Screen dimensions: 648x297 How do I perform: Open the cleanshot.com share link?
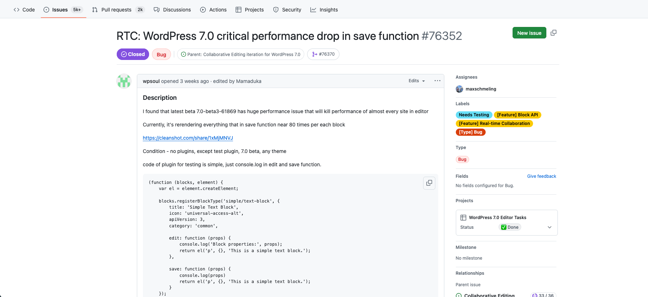click(x=188, y=138)
